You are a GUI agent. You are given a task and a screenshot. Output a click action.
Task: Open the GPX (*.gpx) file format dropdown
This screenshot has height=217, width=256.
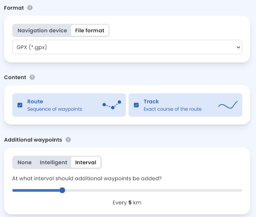pos(127,47)
